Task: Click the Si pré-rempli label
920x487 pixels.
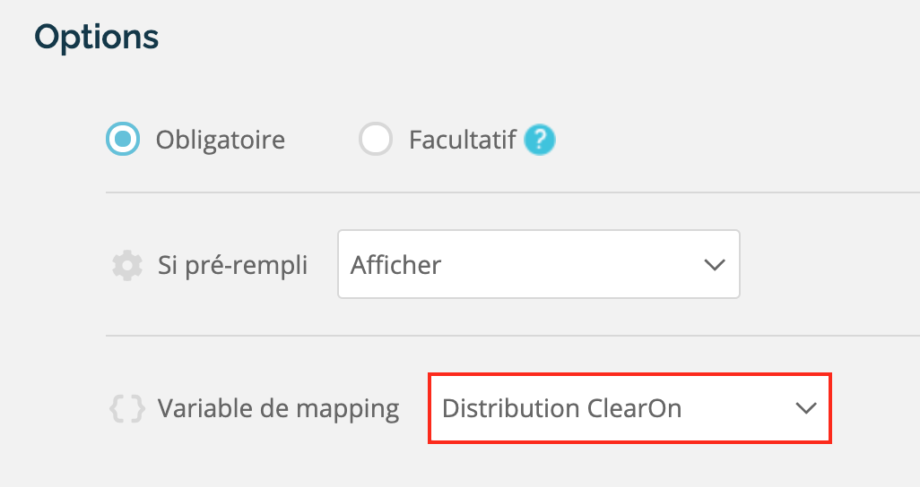Action: 232,266
